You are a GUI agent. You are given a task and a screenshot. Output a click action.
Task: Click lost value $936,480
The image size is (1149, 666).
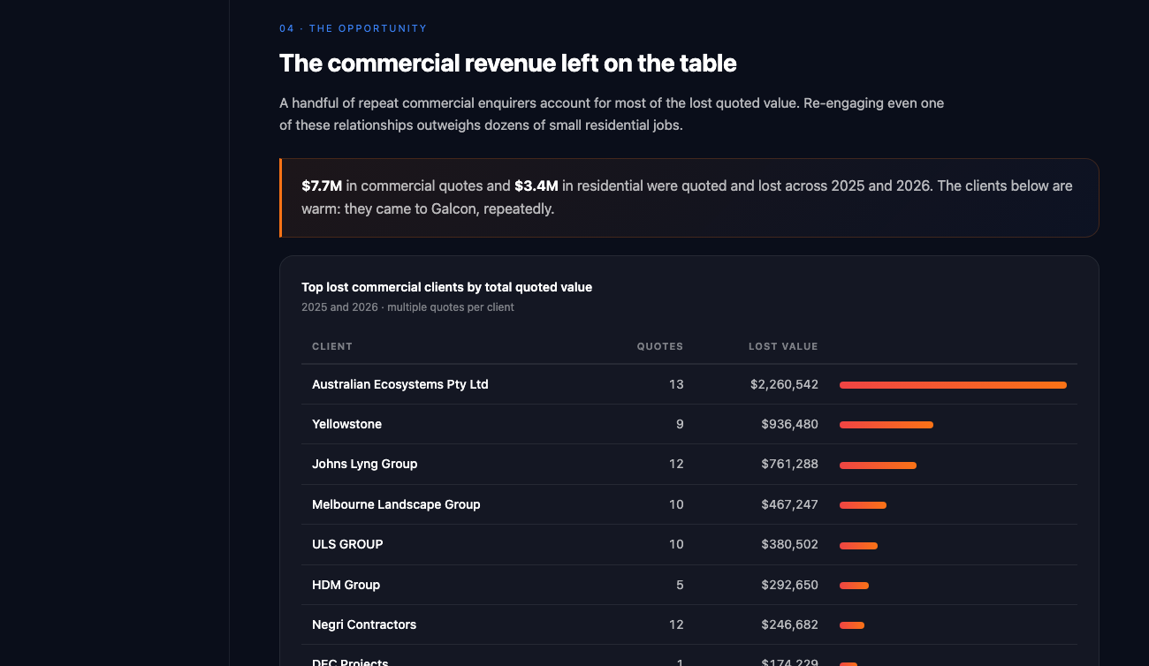click(x=789, y=424)
